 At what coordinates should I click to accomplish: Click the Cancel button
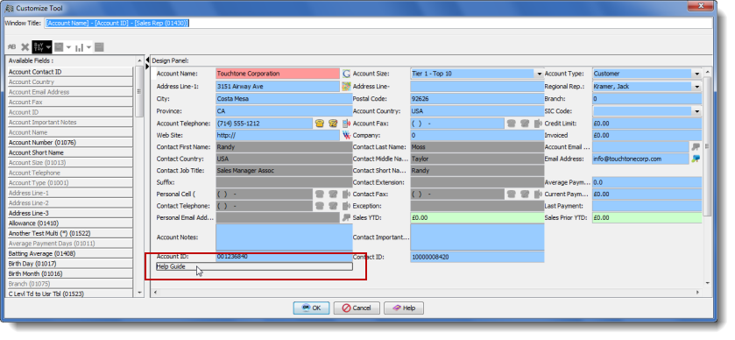(357, 308)
